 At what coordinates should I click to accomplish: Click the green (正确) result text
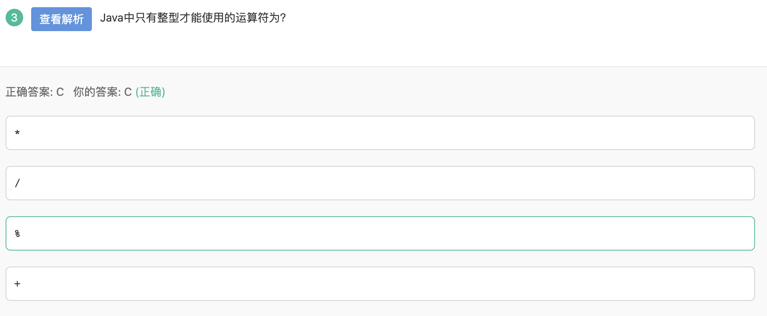click(x=151, y=92)
